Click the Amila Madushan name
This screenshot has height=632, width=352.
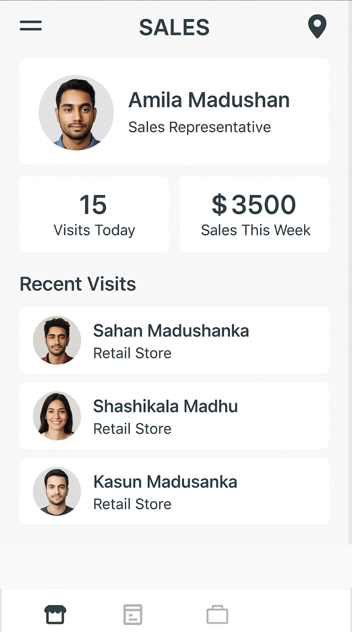pos(209,100)
